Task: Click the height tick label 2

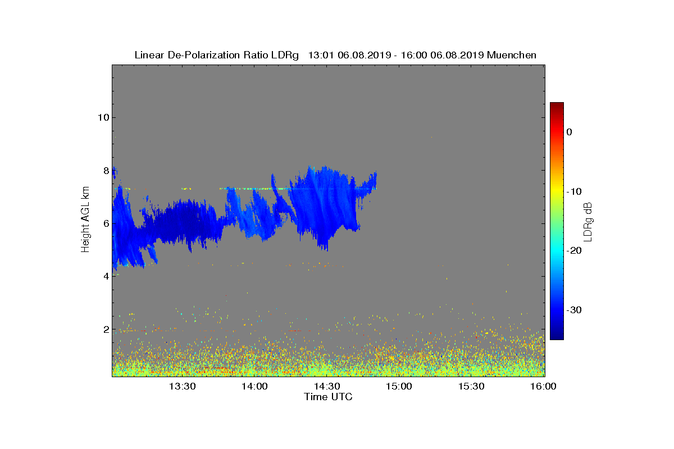Action: [x=105, y=329]
